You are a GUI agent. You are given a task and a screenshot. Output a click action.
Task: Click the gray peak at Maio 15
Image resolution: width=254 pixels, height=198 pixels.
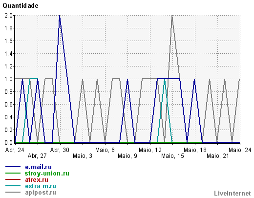coord(172,16)
